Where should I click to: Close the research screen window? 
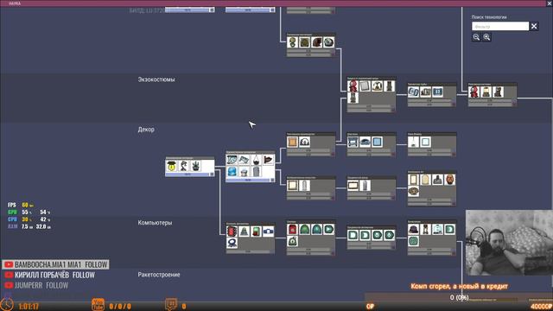pos(550,3)
